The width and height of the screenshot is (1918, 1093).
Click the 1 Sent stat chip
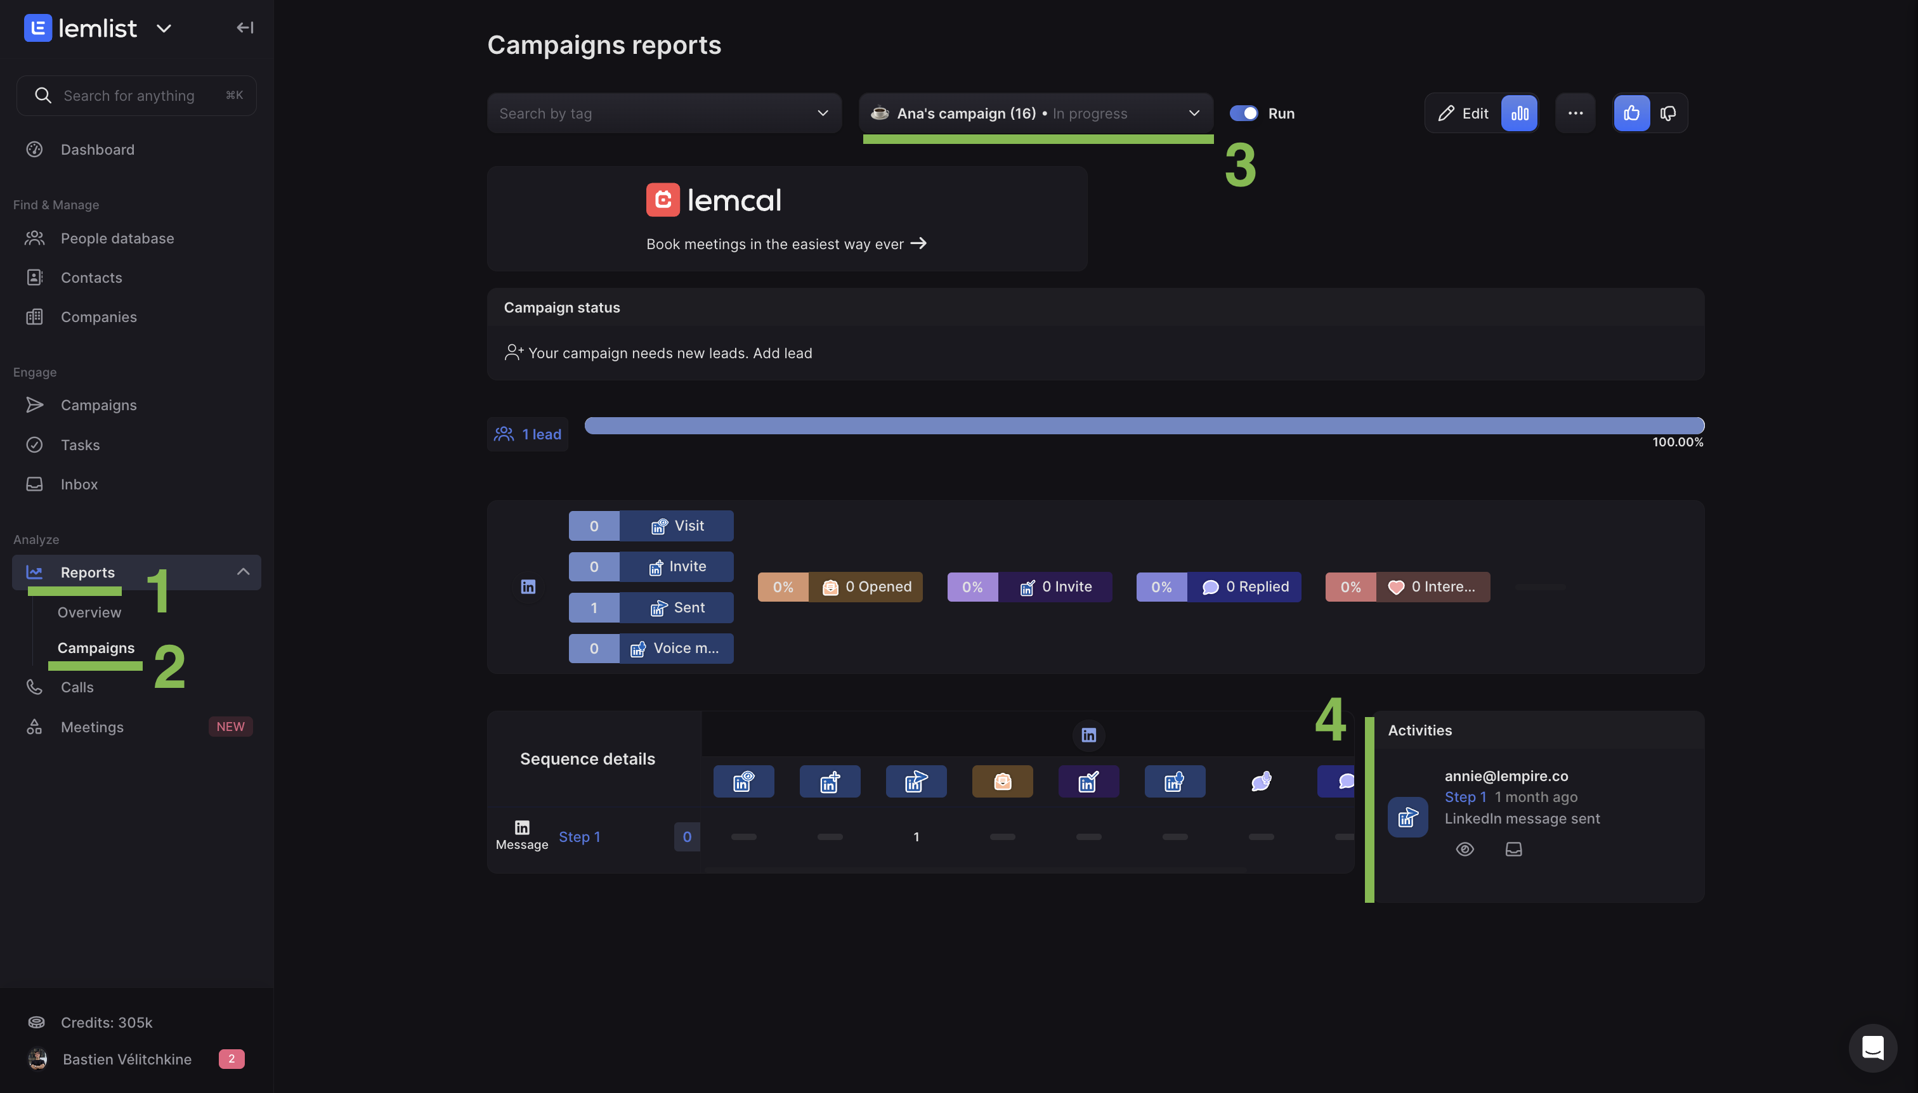(x=651, y=608)
